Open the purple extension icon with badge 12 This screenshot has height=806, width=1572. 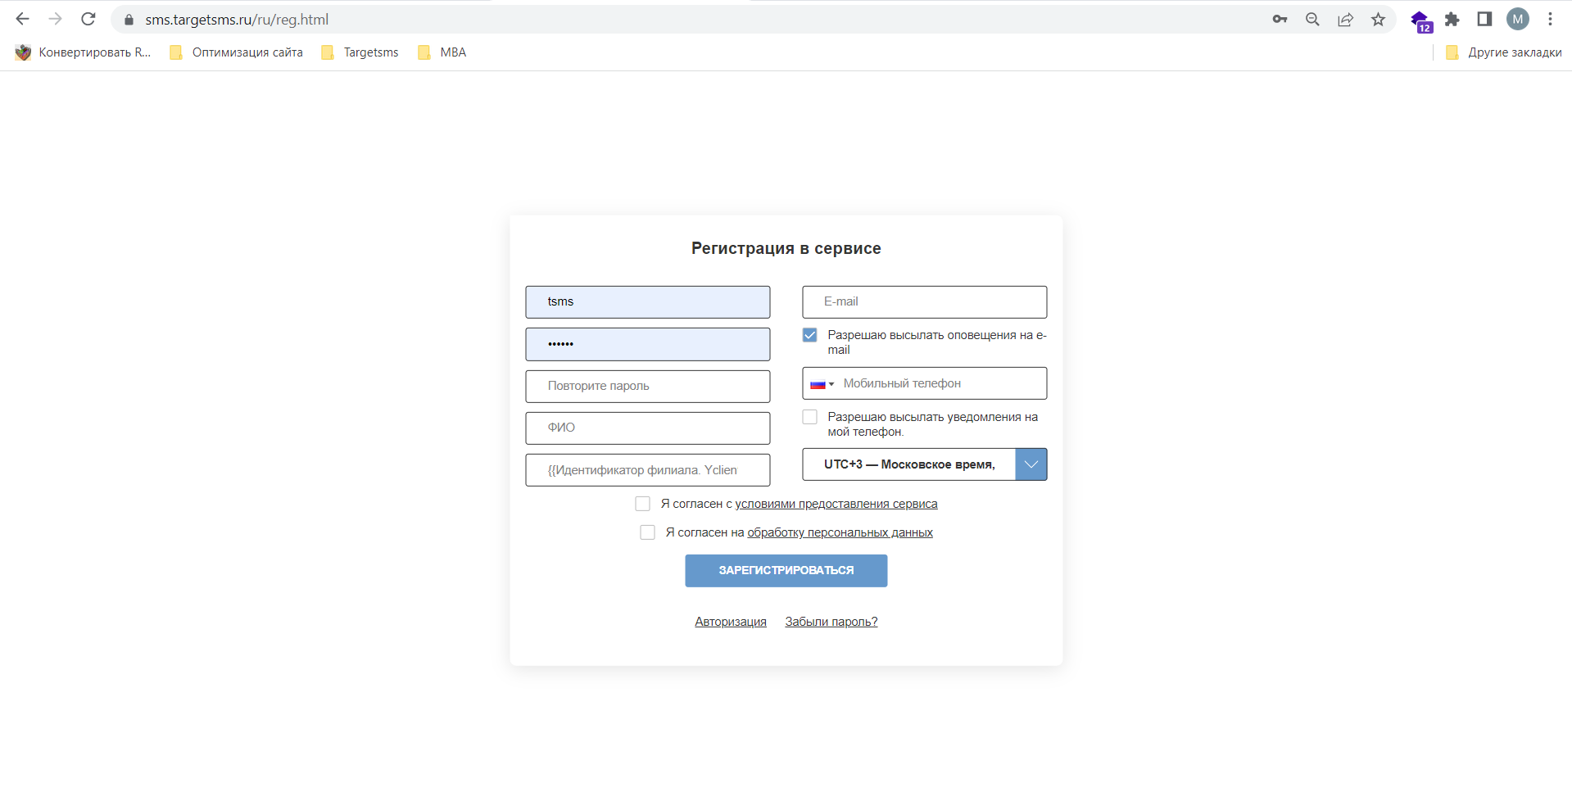click(x=1420, y=21)
